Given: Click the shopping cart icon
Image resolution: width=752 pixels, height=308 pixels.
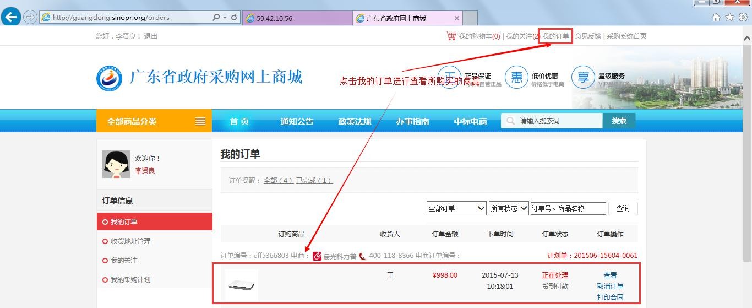Looking at the screenshot, I should coord(451,36).
